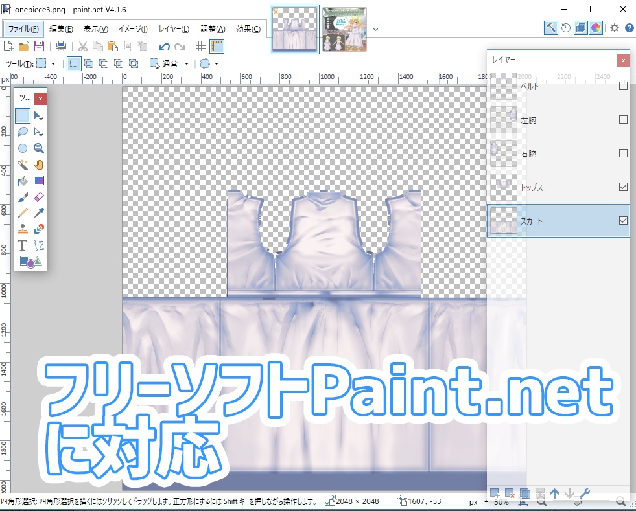636x511 pixels.
Task: Open the 調整(A) menu
Action: pos(213,28)
